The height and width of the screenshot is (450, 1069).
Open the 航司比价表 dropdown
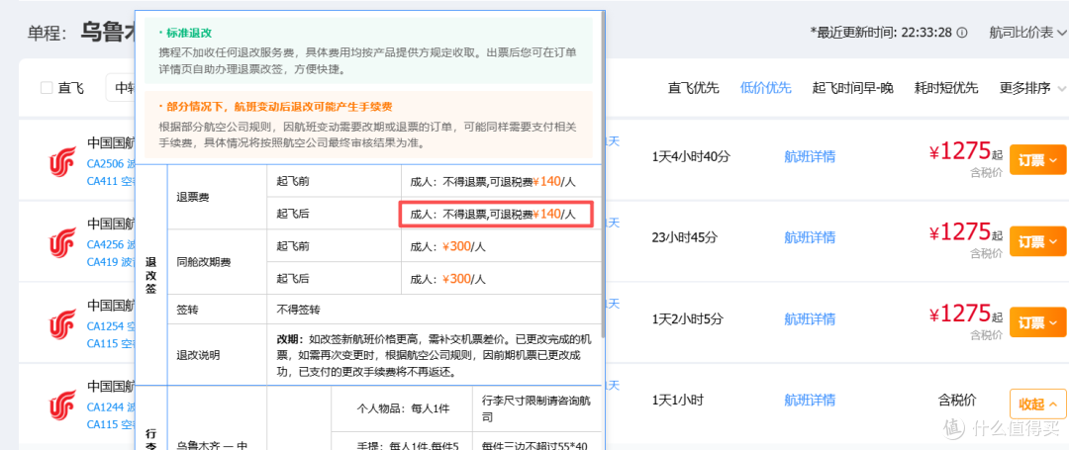(x=1028, y=32)
